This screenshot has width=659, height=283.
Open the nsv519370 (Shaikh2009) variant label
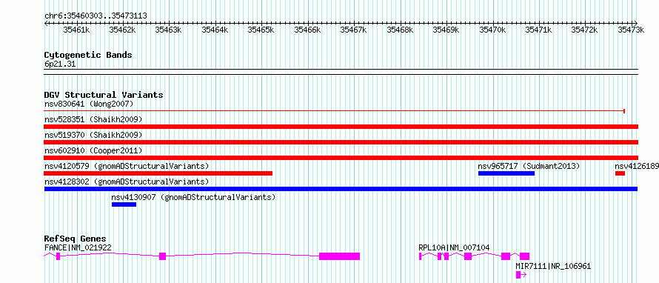(93, 135)
